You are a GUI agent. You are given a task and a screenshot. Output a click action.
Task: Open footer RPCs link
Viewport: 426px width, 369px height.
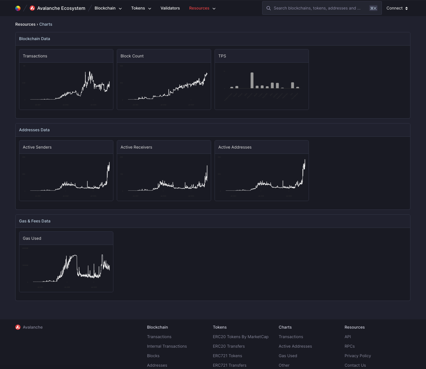click(350, 346)
